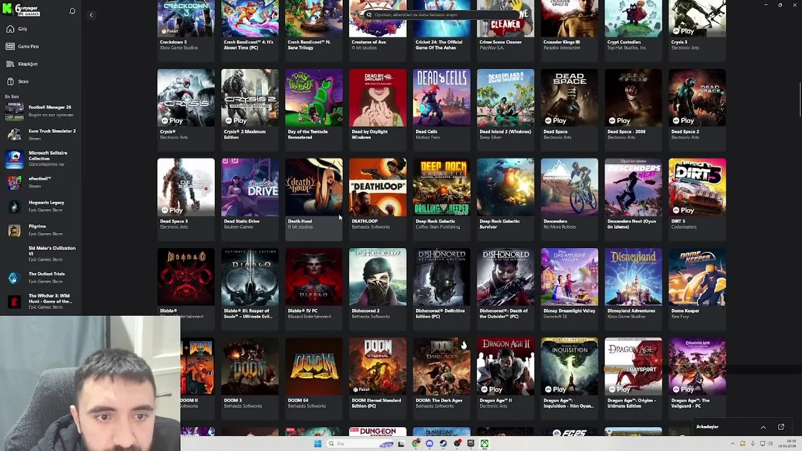Open Microsoft Solitaire Collection in sidebar
This screenshot has height=451, width=802.
pyautogui.click(x=40, y=158)
